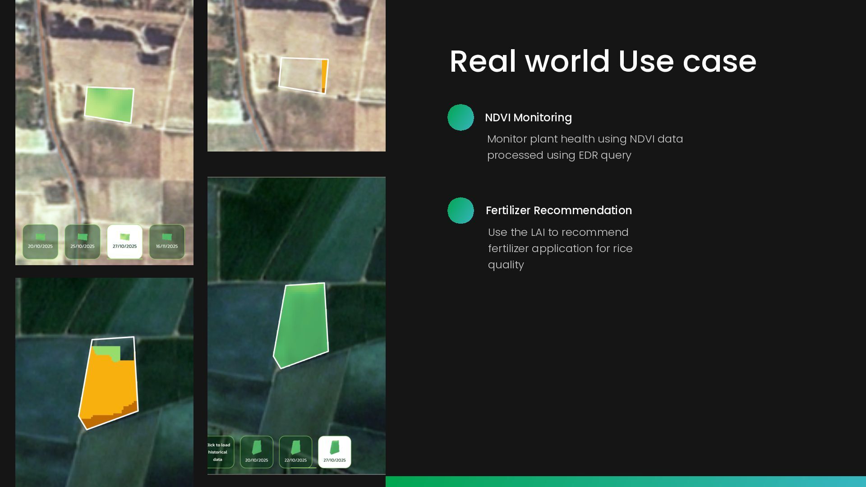Click the highlighted 27/10/2025 thumbnail on green paddy map
The height and width of the screenshot is (487, 866).
tap(335, 452)
